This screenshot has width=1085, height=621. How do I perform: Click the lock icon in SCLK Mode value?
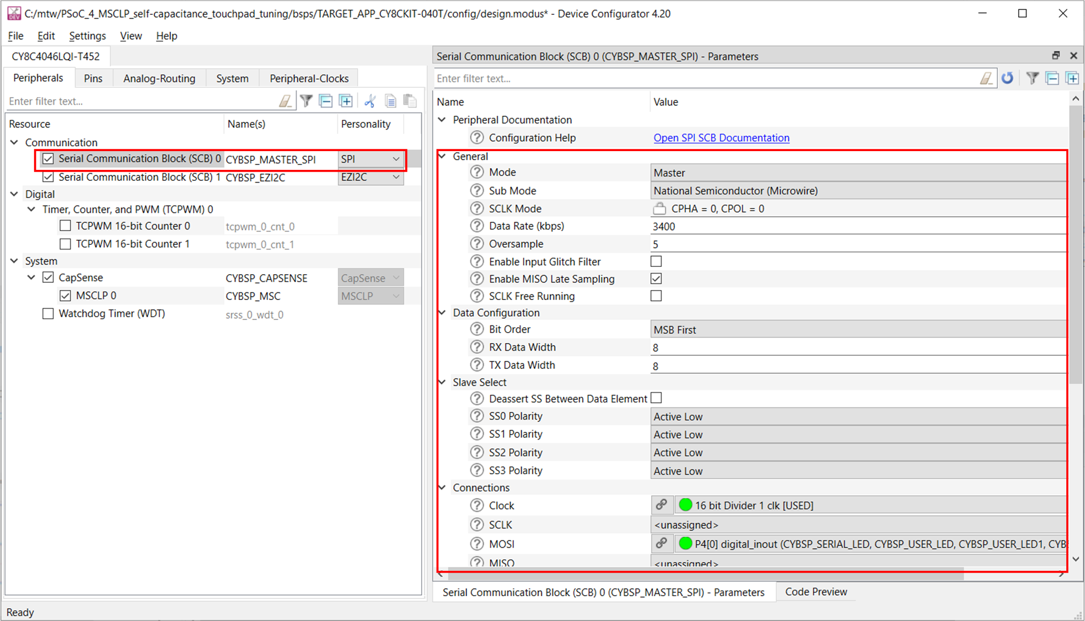click(659, 208)
